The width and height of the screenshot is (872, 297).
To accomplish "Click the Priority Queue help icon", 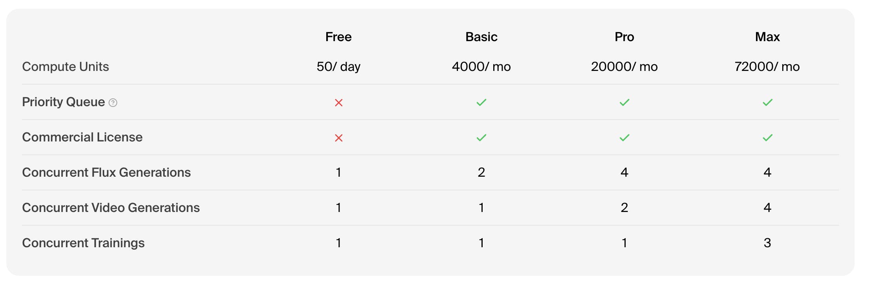I will 113,103.
